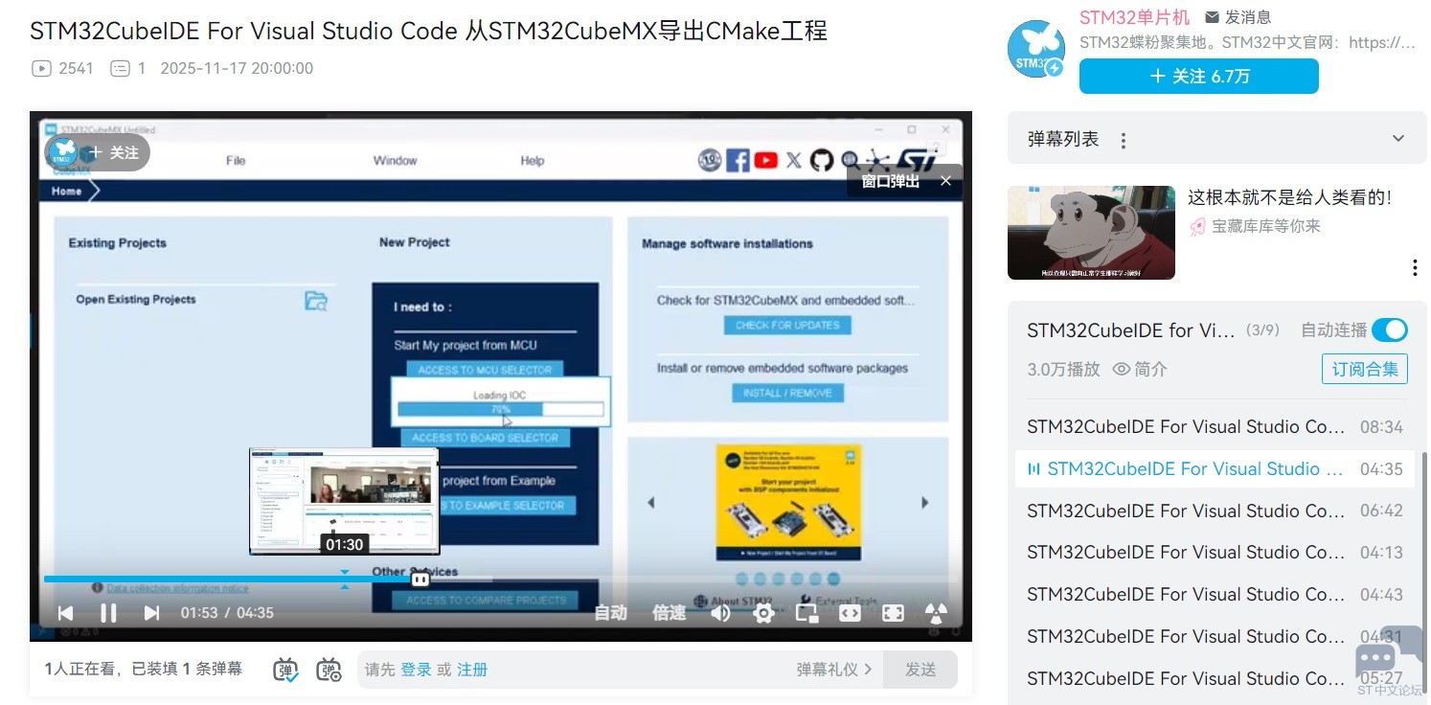Viewport: 1431px width, 705px height.
Task: Click INSTALL / REMOVE in the video
Action: (x=787, y=393)
